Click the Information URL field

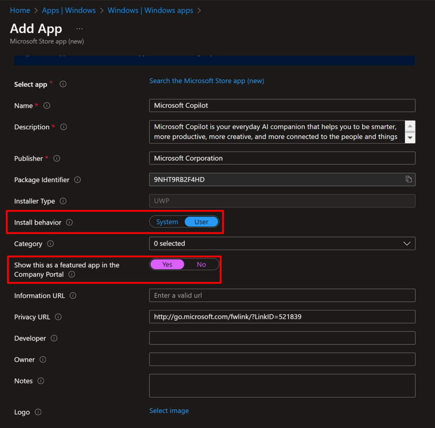282,295
